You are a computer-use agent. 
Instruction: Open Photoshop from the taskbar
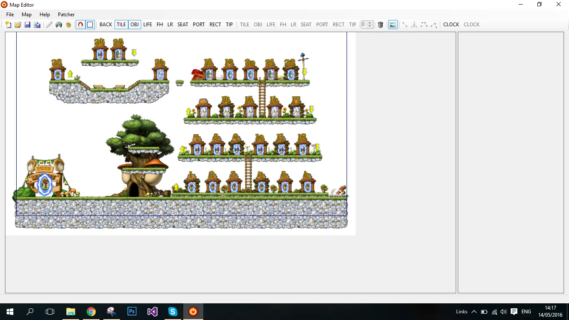click(x=132, y=312)
